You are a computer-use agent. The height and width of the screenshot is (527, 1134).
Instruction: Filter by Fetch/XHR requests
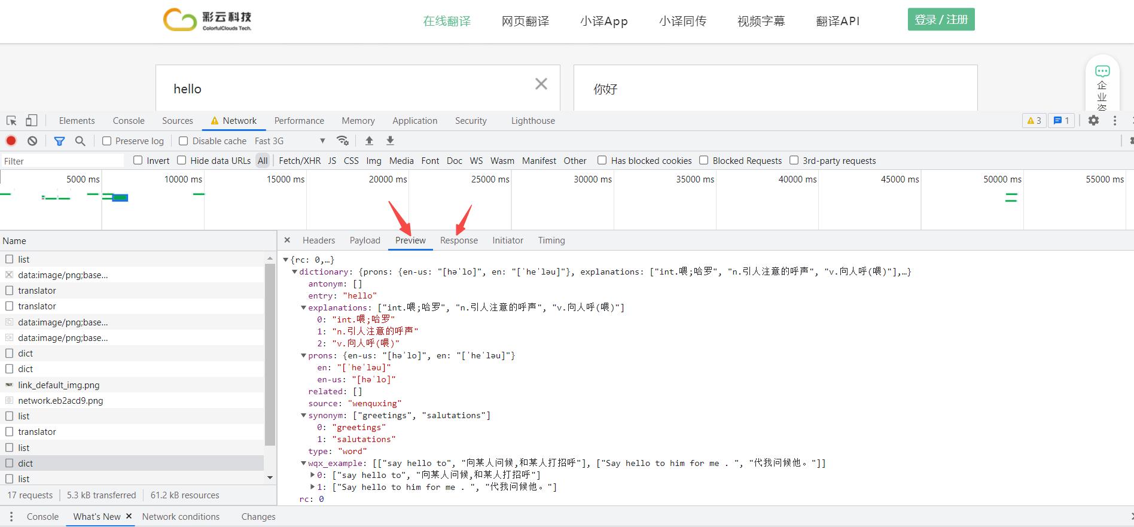300,161
